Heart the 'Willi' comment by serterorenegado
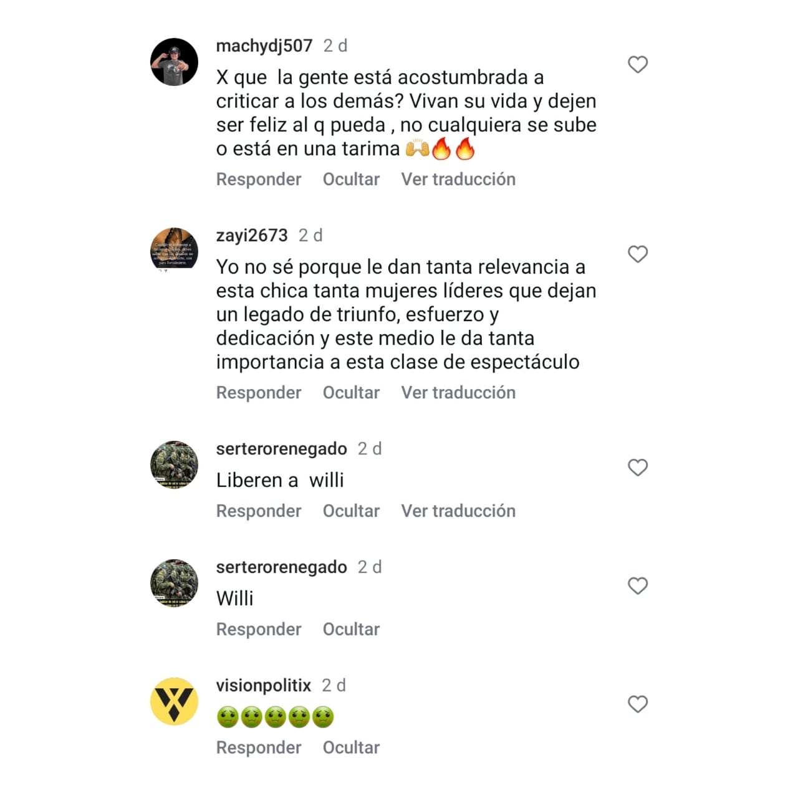This screenshot has width=798, height=798. point(637,585)
